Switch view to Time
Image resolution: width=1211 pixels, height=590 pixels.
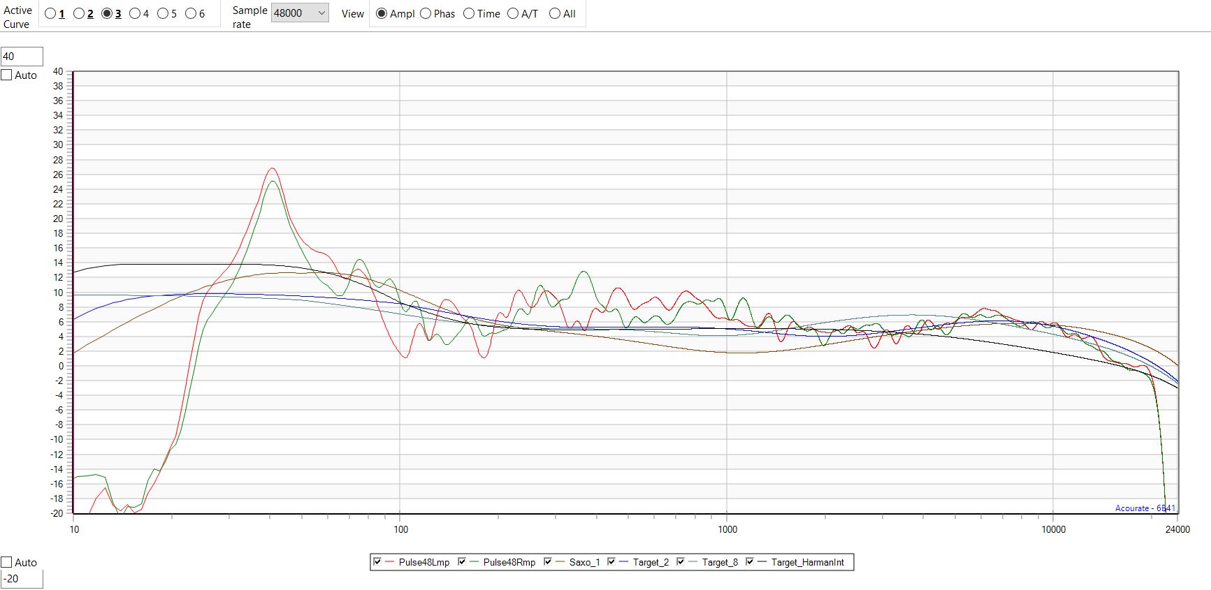pos(469,13)
